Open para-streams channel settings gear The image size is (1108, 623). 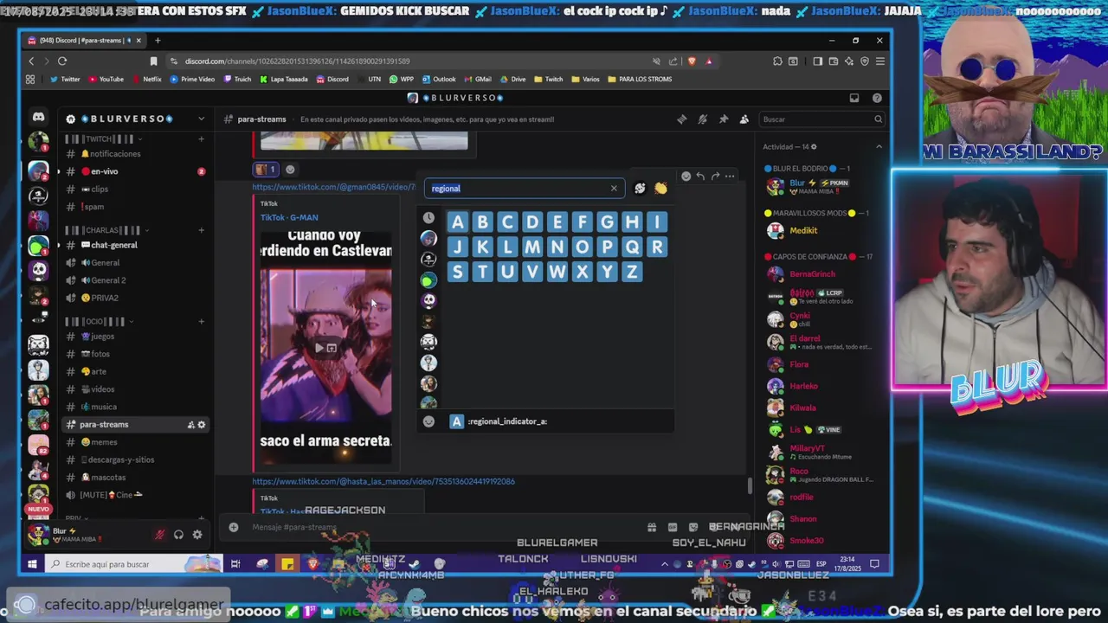click(x=202, y=425)
